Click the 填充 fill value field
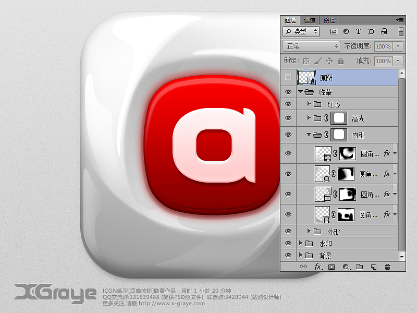 (x=383, y=61)
